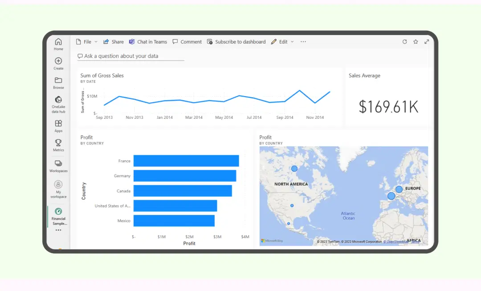
Task: Refresh the dashboard
Action: pos(404,41)
